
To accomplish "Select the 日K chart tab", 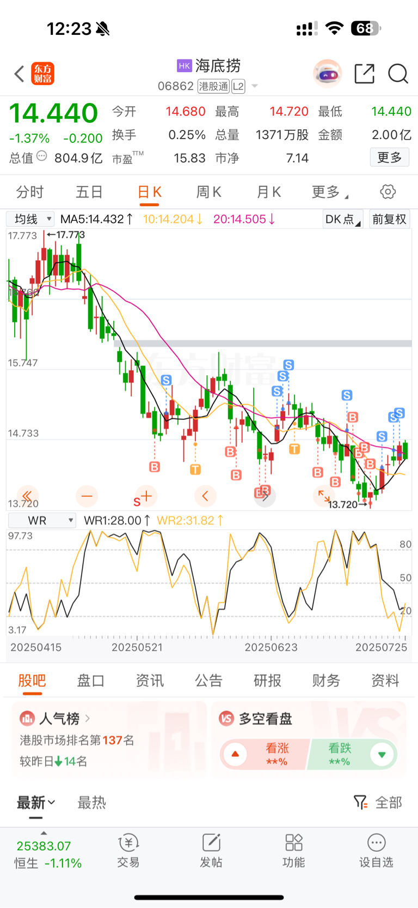I will pyautogui.click(x=149, y=192).
